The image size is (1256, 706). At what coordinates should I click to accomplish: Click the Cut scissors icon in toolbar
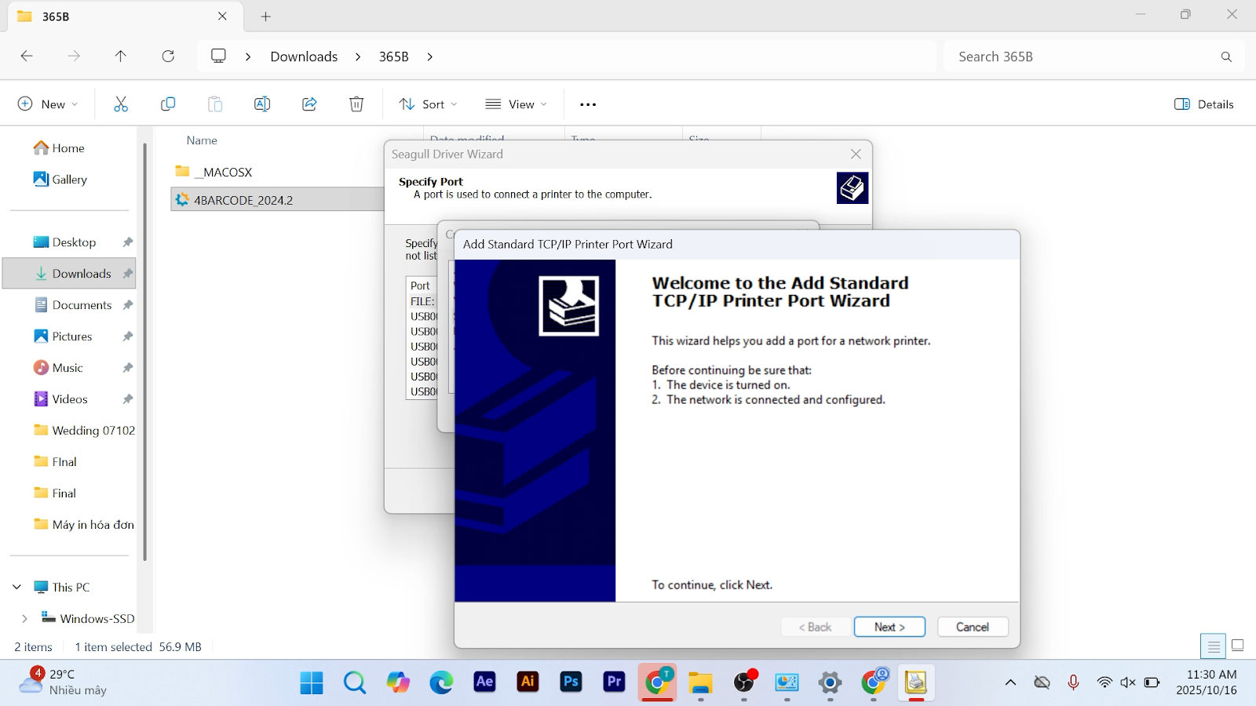click(x=121, y=104)
